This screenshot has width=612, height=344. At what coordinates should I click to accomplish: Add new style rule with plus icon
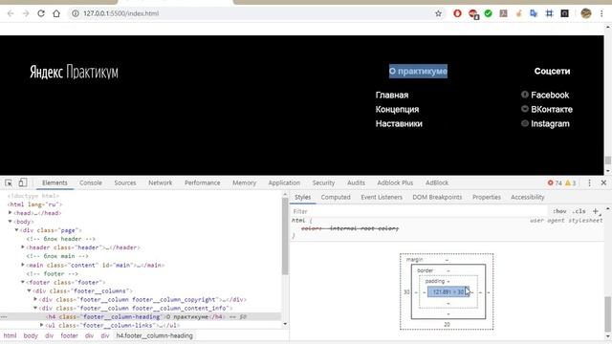[x=596, y=211]
